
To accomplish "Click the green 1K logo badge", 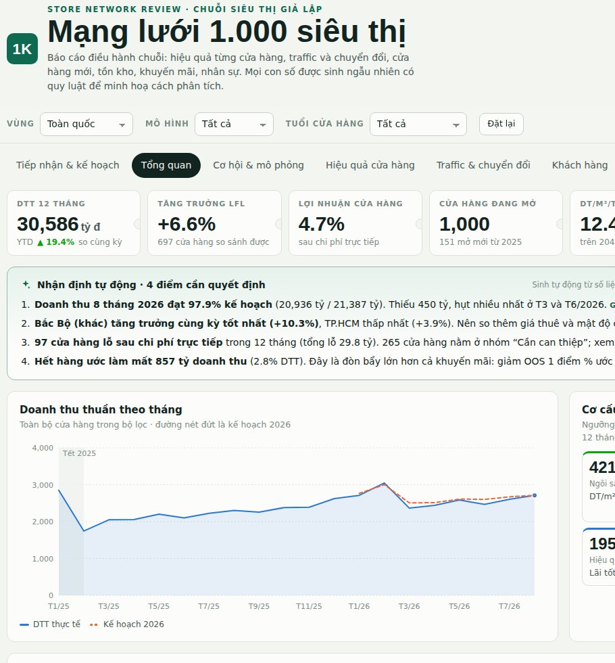I will [22, 49].
